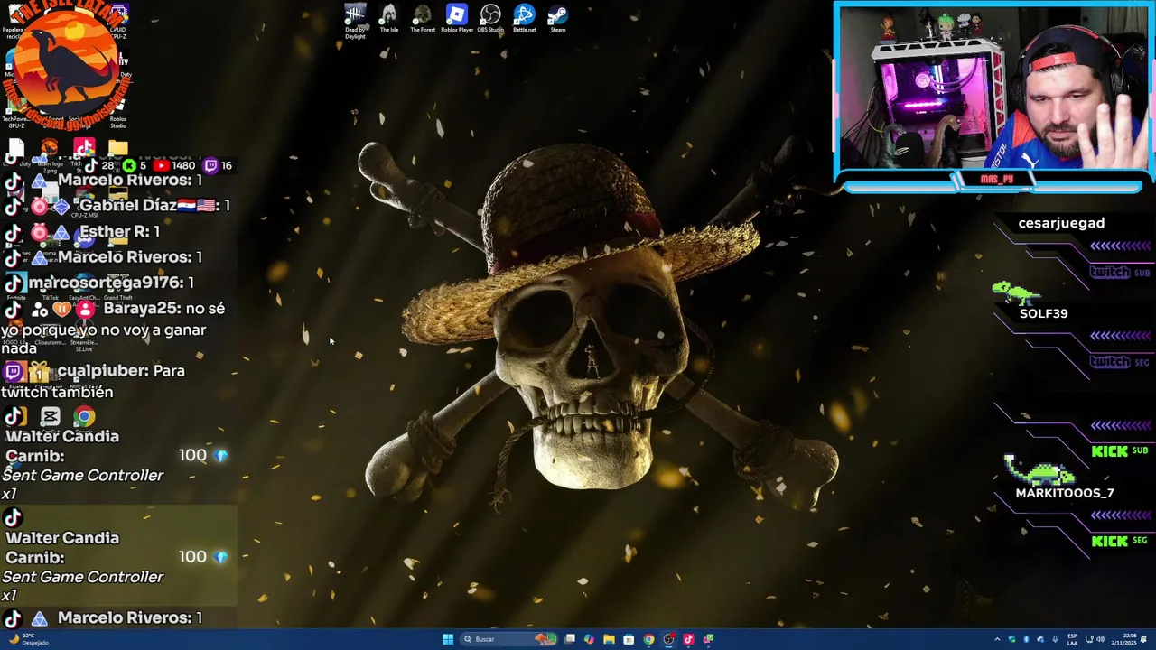
Task: Click the yellow folder icon on desktop
Action: (x=117, y=147)
